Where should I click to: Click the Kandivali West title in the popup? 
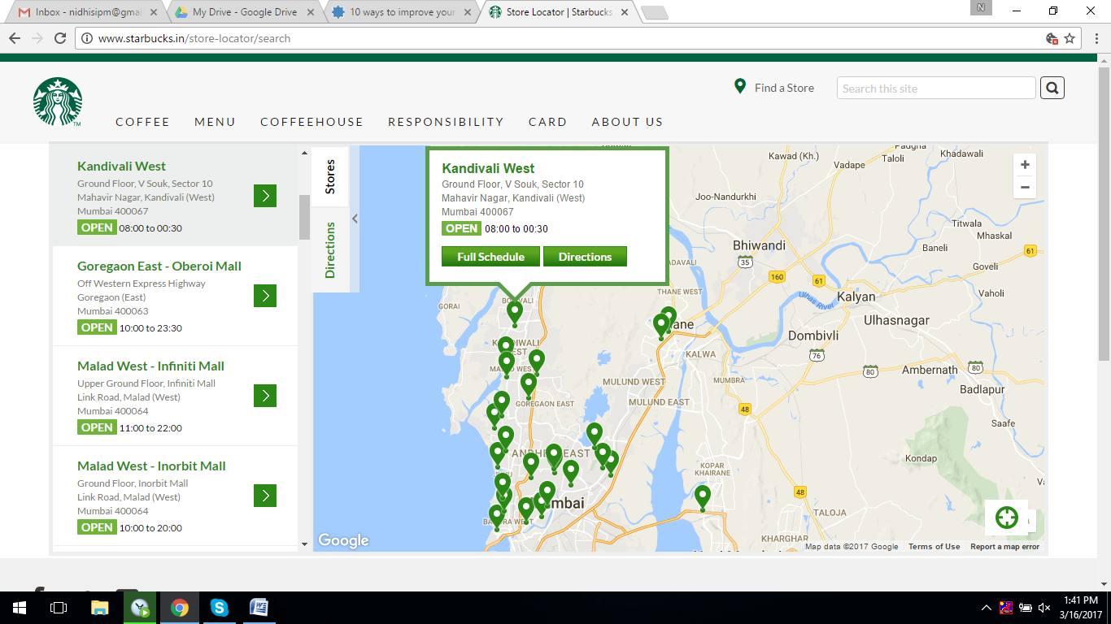coord(488,168)
